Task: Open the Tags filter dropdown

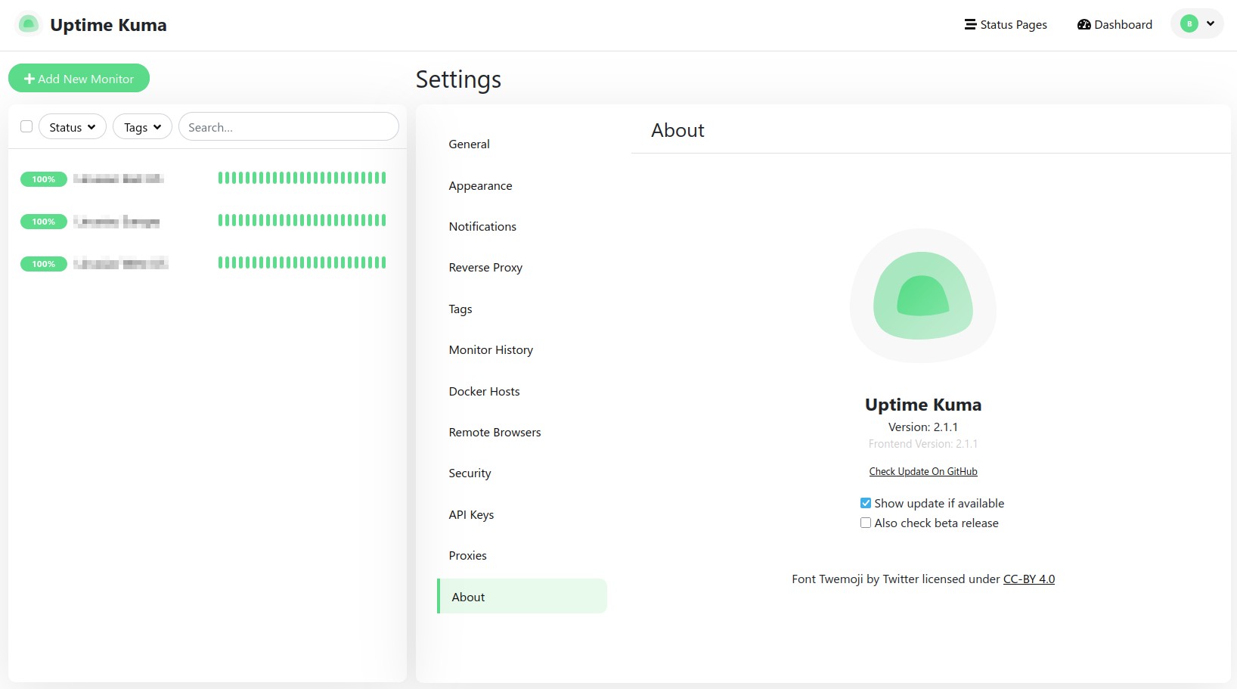Action: pos(142,127)
